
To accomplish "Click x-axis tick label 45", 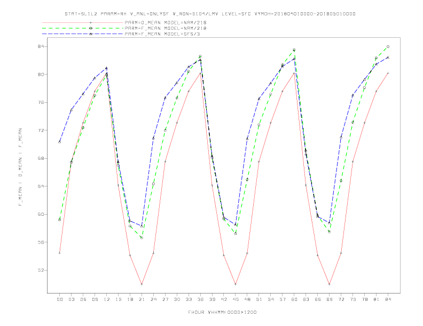I will (236, 299).
